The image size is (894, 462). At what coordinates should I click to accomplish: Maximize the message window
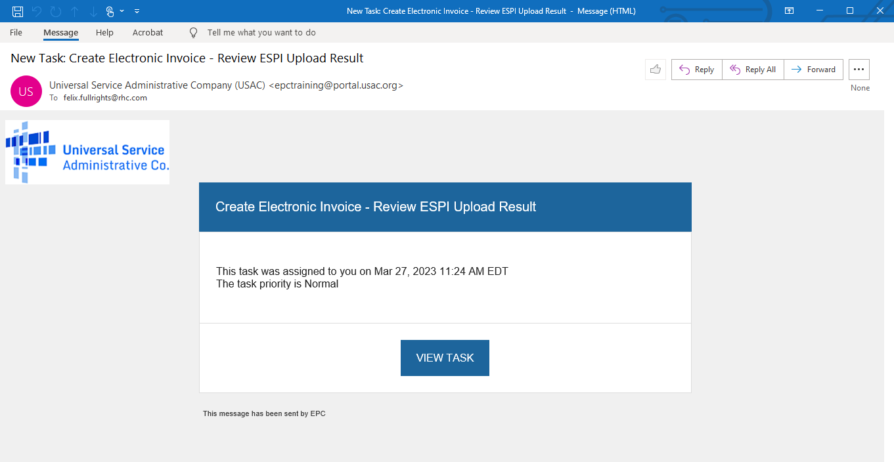[x=850, y=10]
